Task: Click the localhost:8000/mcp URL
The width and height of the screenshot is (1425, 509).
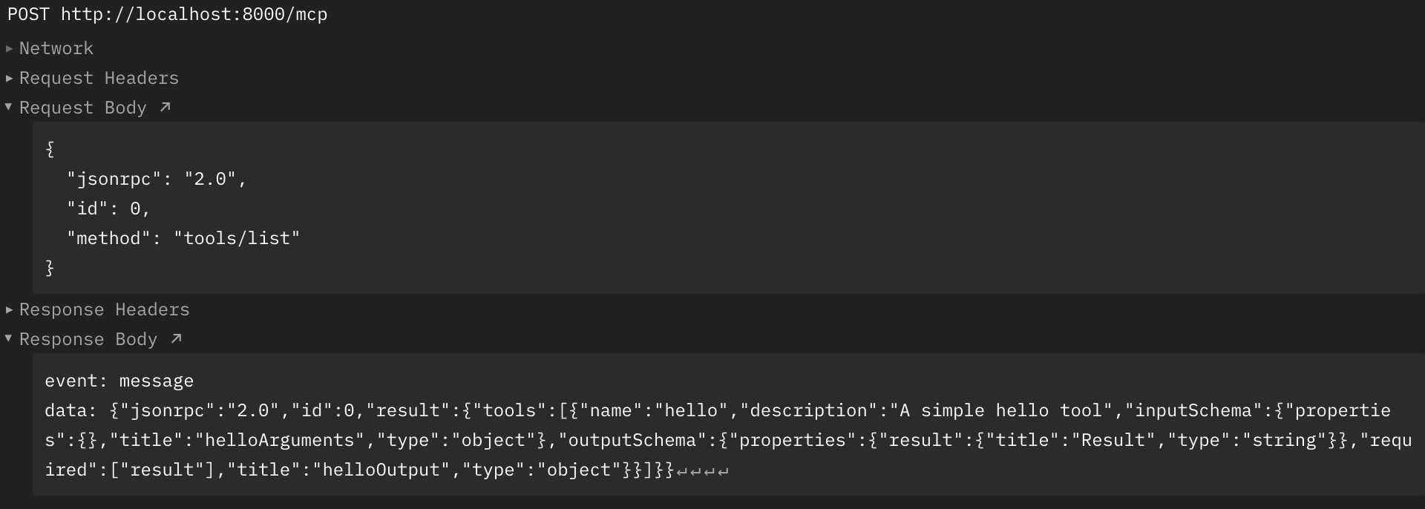Action: [194, 15]
